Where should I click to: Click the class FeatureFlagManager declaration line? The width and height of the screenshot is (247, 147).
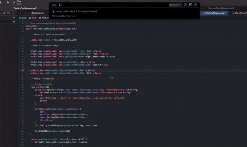[52, 29]
